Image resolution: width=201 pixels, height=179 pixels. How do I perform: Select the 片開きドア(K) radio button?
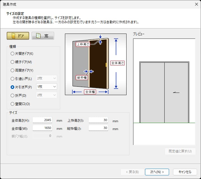(22, 53)
